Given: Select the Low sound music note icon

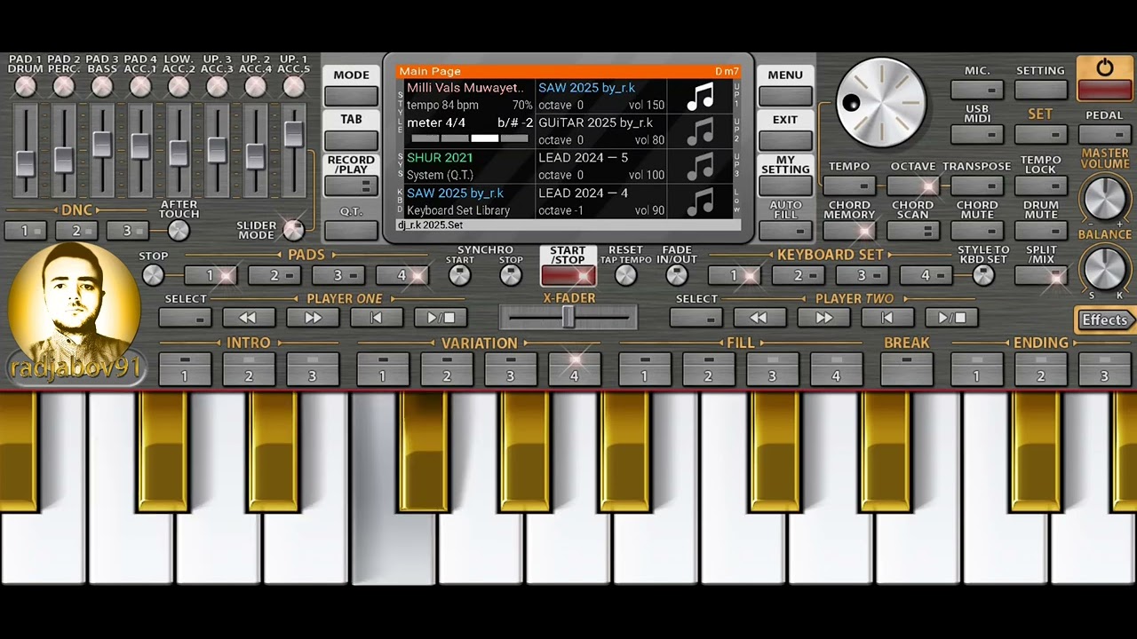Looking at the screenshot, I should (x=701, y=201).
